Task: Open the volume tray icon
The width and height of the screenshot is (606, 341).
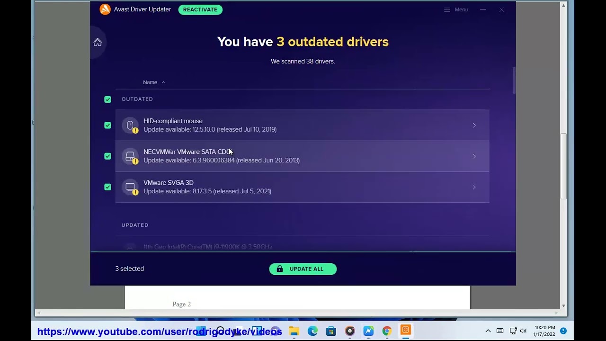Action: pyautogui.click(x=523, y=331)
